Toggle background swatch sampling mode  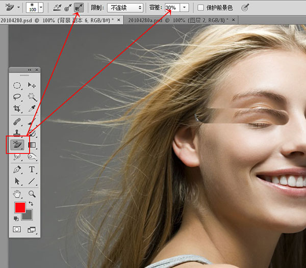click(79, 8)
